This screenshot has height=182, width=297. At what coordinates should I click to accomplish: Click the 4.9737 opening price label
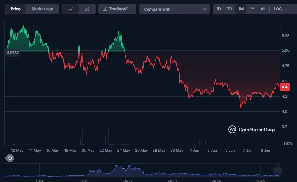pos(13,53)
